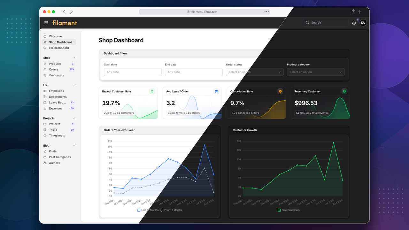Screen dimensions: 409x230
Task: Click the Search box in top bar
Action: tap(326, 23)
